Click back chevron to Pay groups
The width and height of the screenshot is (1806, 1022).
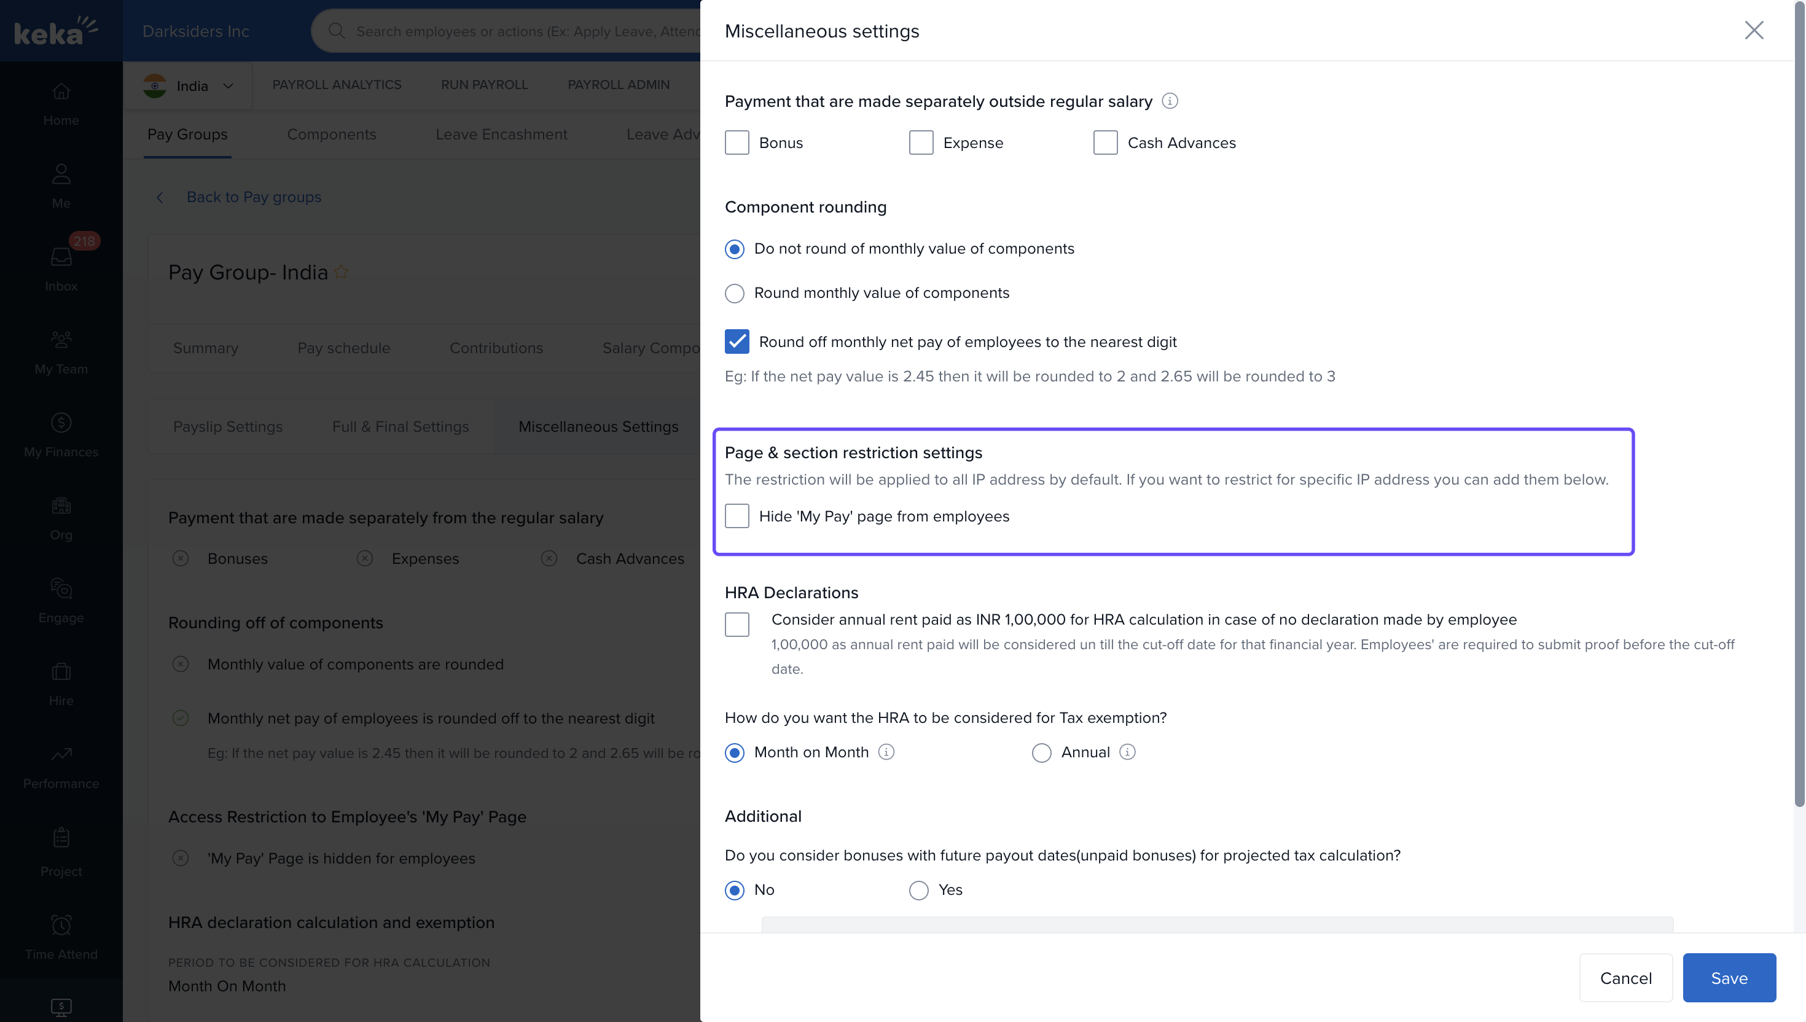pos(160,197)
